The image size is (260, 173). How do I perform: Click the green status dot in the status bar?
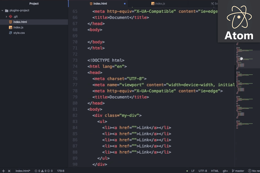coord(187,171)
